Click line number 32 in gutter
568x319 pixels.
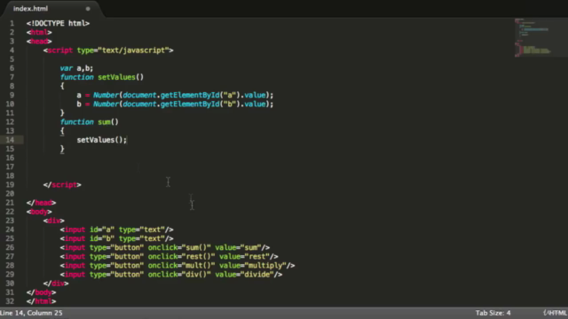click(x=10, y=301)
